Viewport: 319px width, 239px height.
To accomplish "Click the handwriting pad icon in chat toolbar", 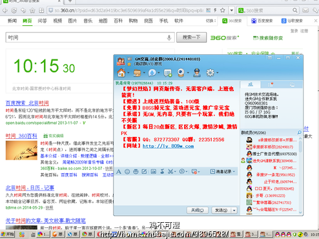I will pos(144,172).
